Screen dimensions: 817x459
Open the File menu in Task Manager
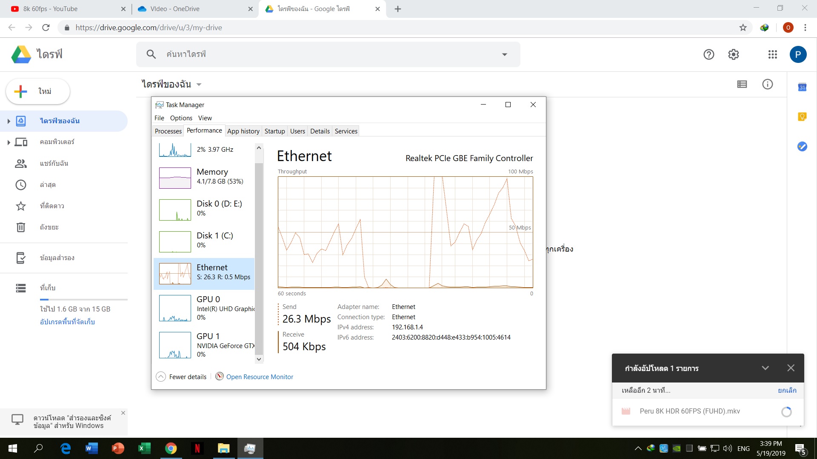click(x=159, y=118)
